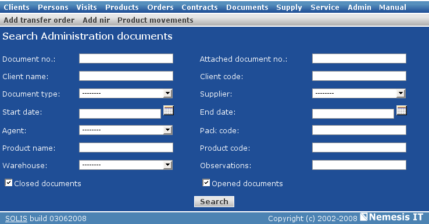Open the Manual menu
The height and width of the screenshot is (224, 429).
pyautogui.click(x=392, y=7)
